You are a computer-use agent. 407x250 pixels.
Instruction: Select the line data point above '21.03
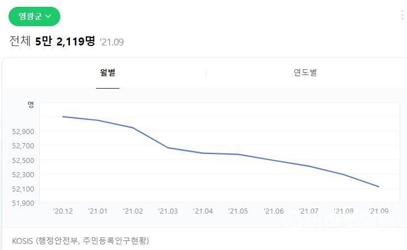tap(168, 148)
